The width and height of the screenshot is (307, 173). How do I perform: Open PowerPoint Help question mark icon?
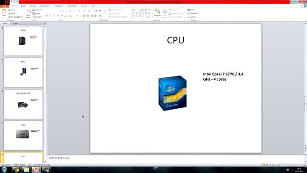pos(305,6)
